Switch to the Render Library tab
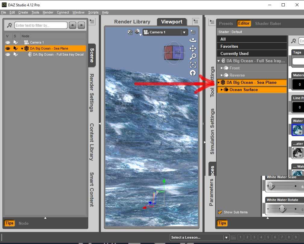This screenshot has width=304, height=244. 132,22
